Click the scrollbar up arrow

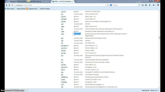pos(159,11)
